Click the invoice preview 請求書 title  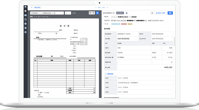pyautogui.click(x=65, y=26)
